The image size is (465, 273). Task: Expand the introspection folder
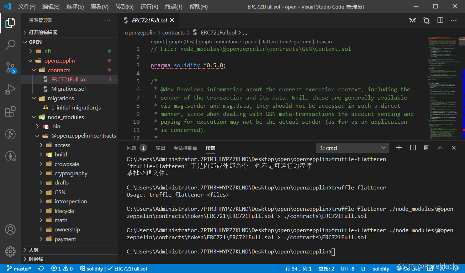coord(69,201)
